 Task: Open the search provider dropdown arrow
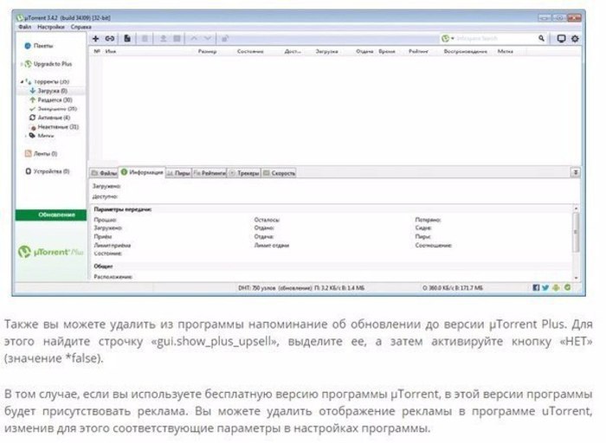(453, 38)
